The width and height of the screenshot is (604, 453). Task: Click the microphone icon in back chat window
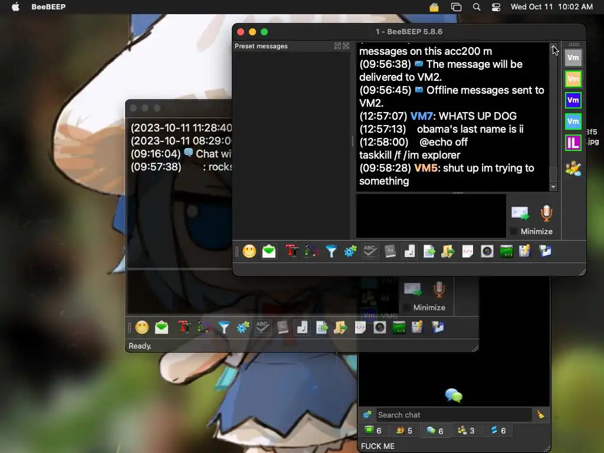tap(439, 290)
